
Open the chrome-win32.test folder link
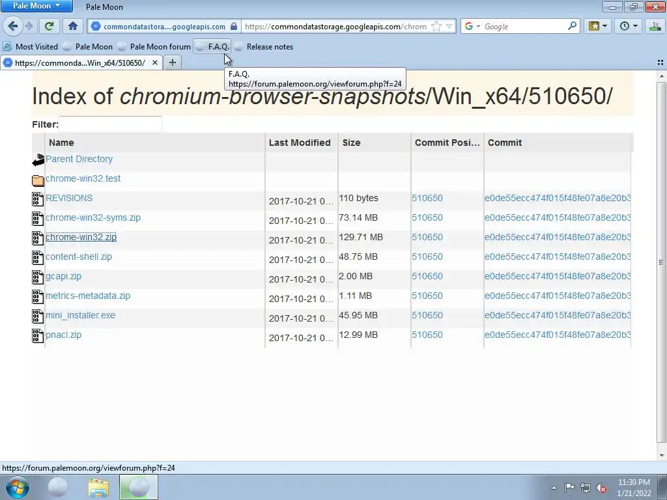pos(83,178)
